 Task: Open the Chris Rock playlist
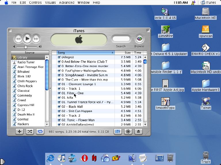[28, 86]
